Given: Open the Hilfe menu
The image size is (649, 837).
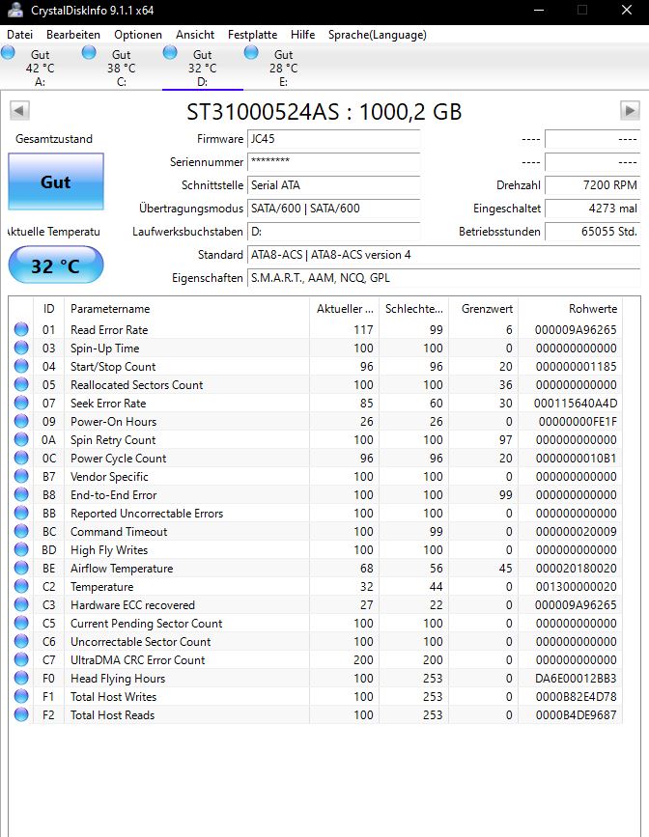Looking at the screenshot, I should [302, 35].
